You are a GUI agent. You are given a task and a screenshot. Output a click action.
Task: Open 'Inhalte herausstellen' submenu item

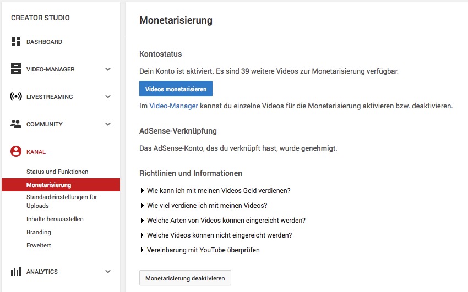click(55, 219)
